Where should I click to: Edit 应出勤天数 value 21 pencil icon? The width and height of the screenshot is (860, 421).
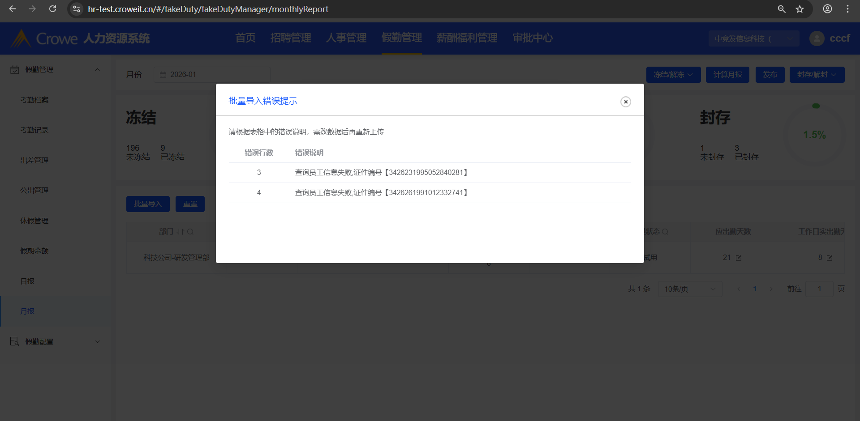(x=739, y=258)
